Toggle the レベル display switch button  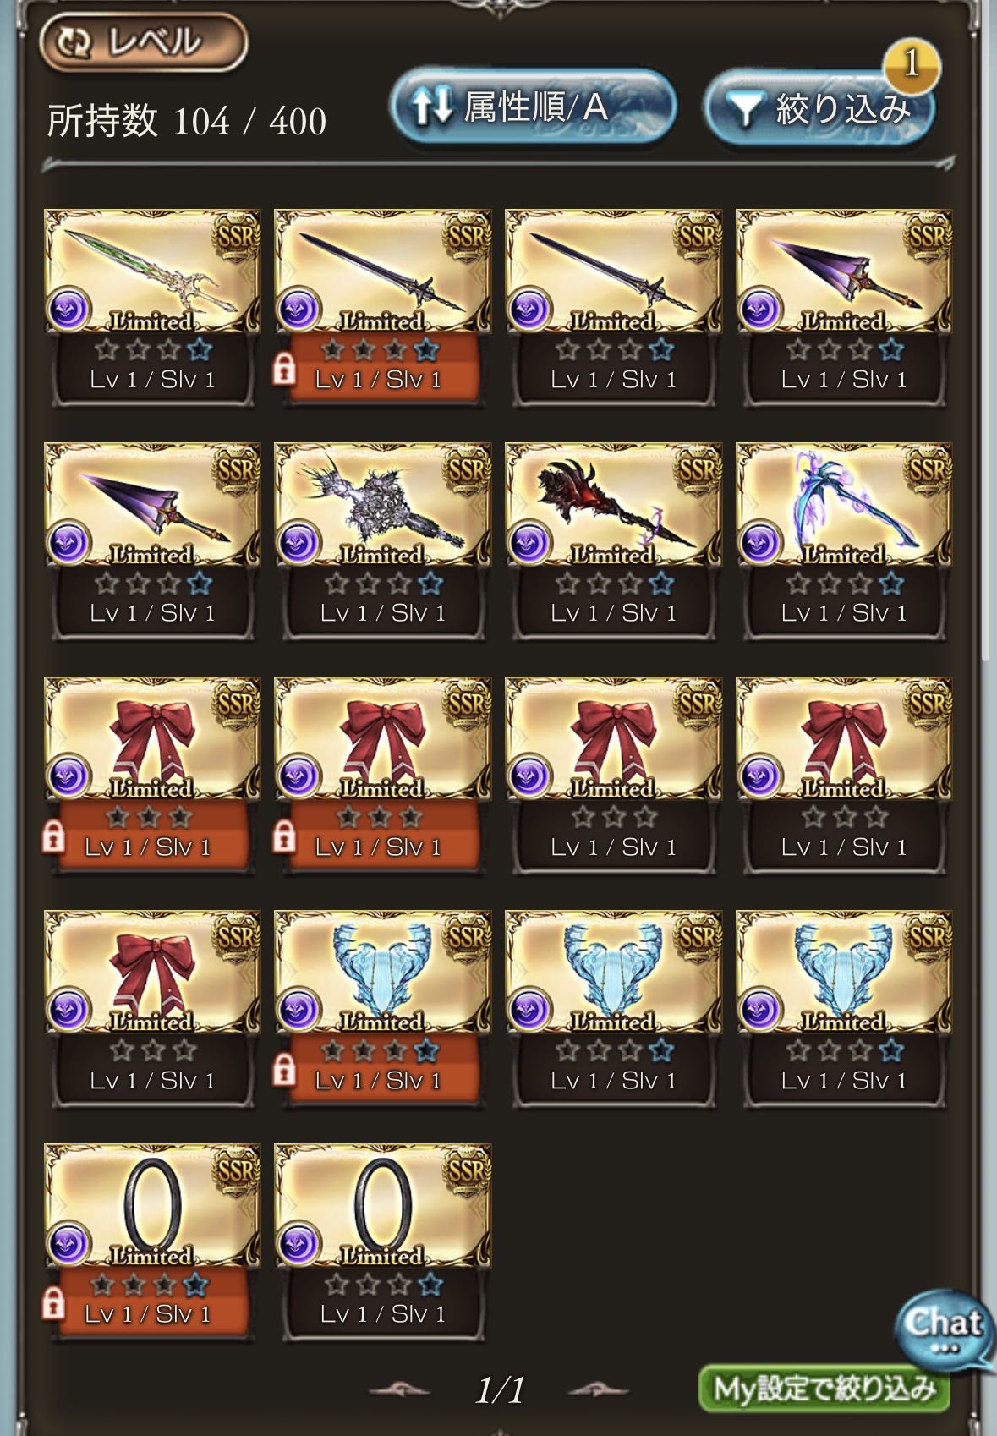point(143,41)
